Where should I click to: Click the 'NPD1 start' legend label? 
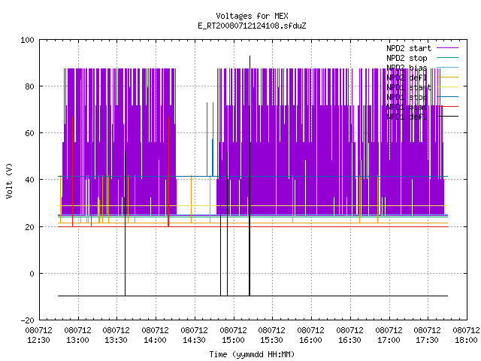[409, 87]
